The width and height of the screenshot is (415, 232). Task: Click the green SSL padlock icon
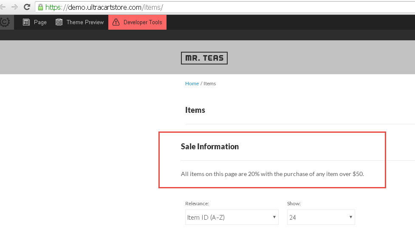tap(40, 7)
